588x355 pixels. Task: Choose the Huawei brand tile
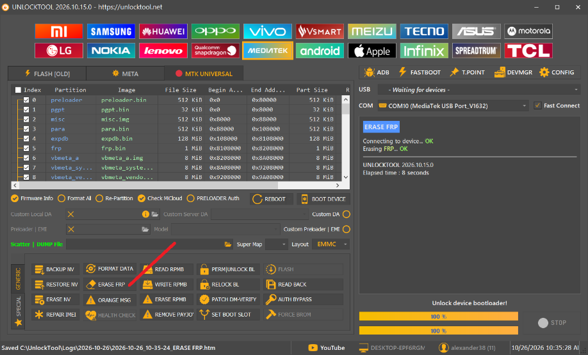click(163, 31)
